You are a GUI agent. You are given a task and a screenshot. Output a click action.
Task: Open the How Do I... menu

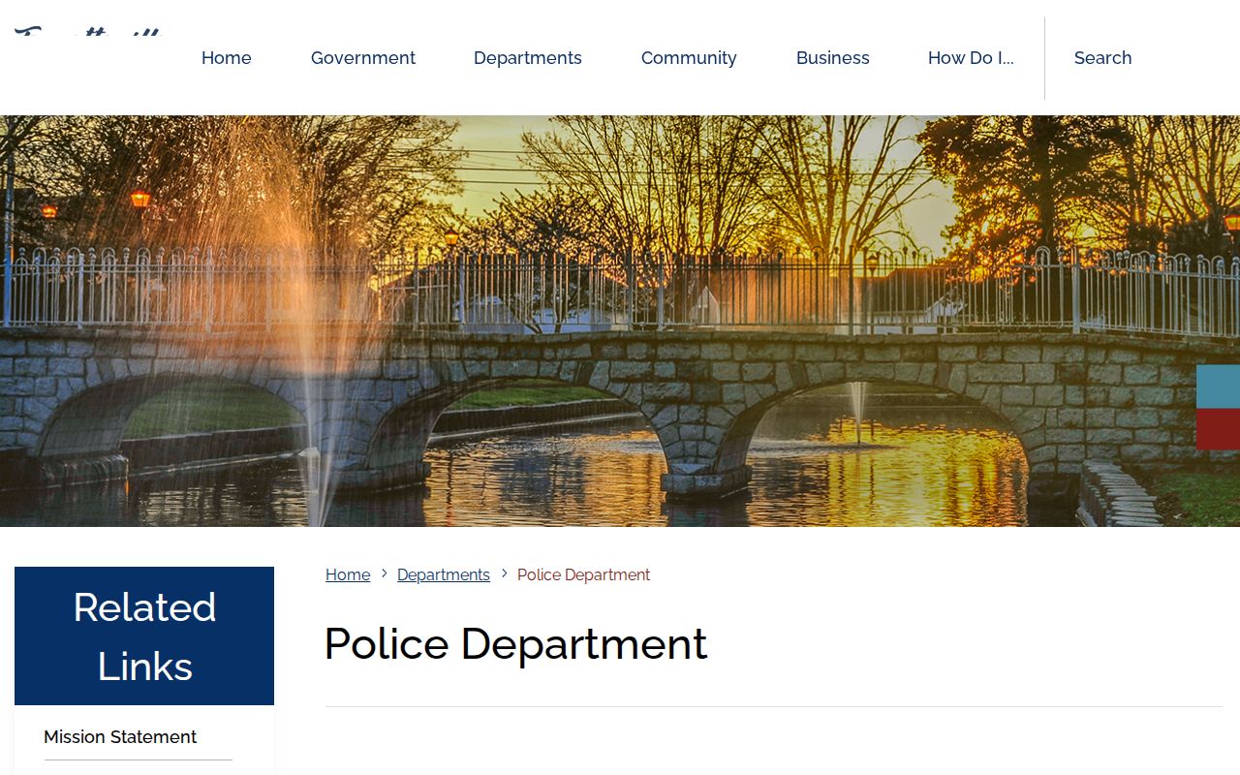[971, 58]
